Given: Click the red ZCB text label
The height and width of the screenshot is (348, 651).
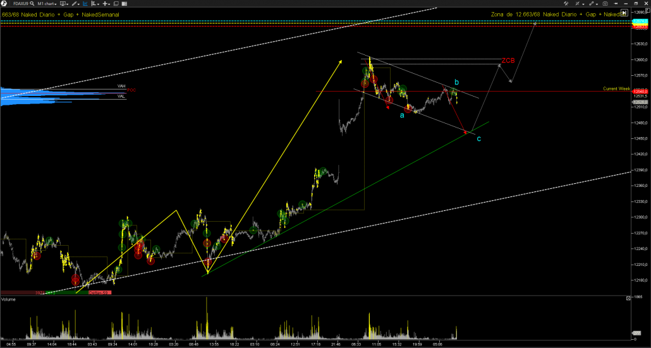Looking at the screenshot, I should [x=508, y=61].
